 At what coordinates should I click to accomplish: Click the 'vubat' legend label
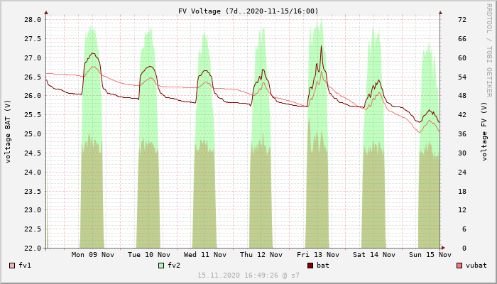click(x=476, y=266)
